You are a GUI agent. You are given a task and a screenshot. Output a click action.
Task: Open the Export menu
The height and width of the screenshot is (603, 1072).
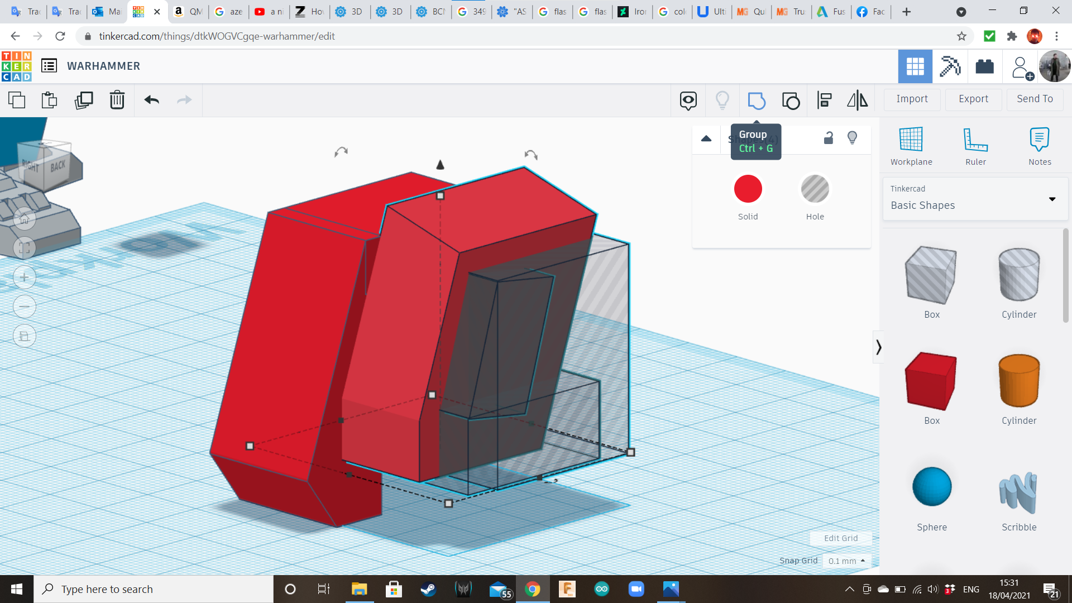pos(973,99)
